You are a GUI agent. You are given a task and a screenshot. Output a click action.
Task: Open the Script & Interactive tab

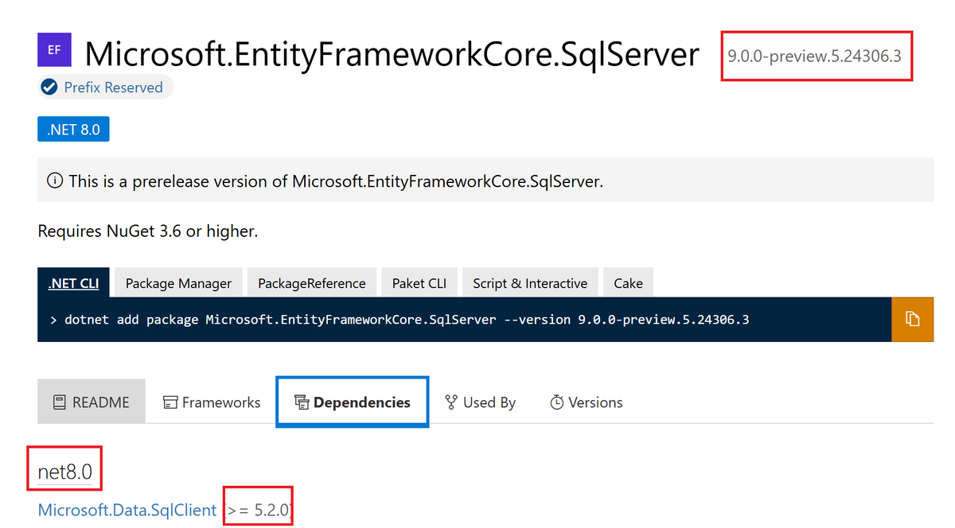tap(530, 283)
